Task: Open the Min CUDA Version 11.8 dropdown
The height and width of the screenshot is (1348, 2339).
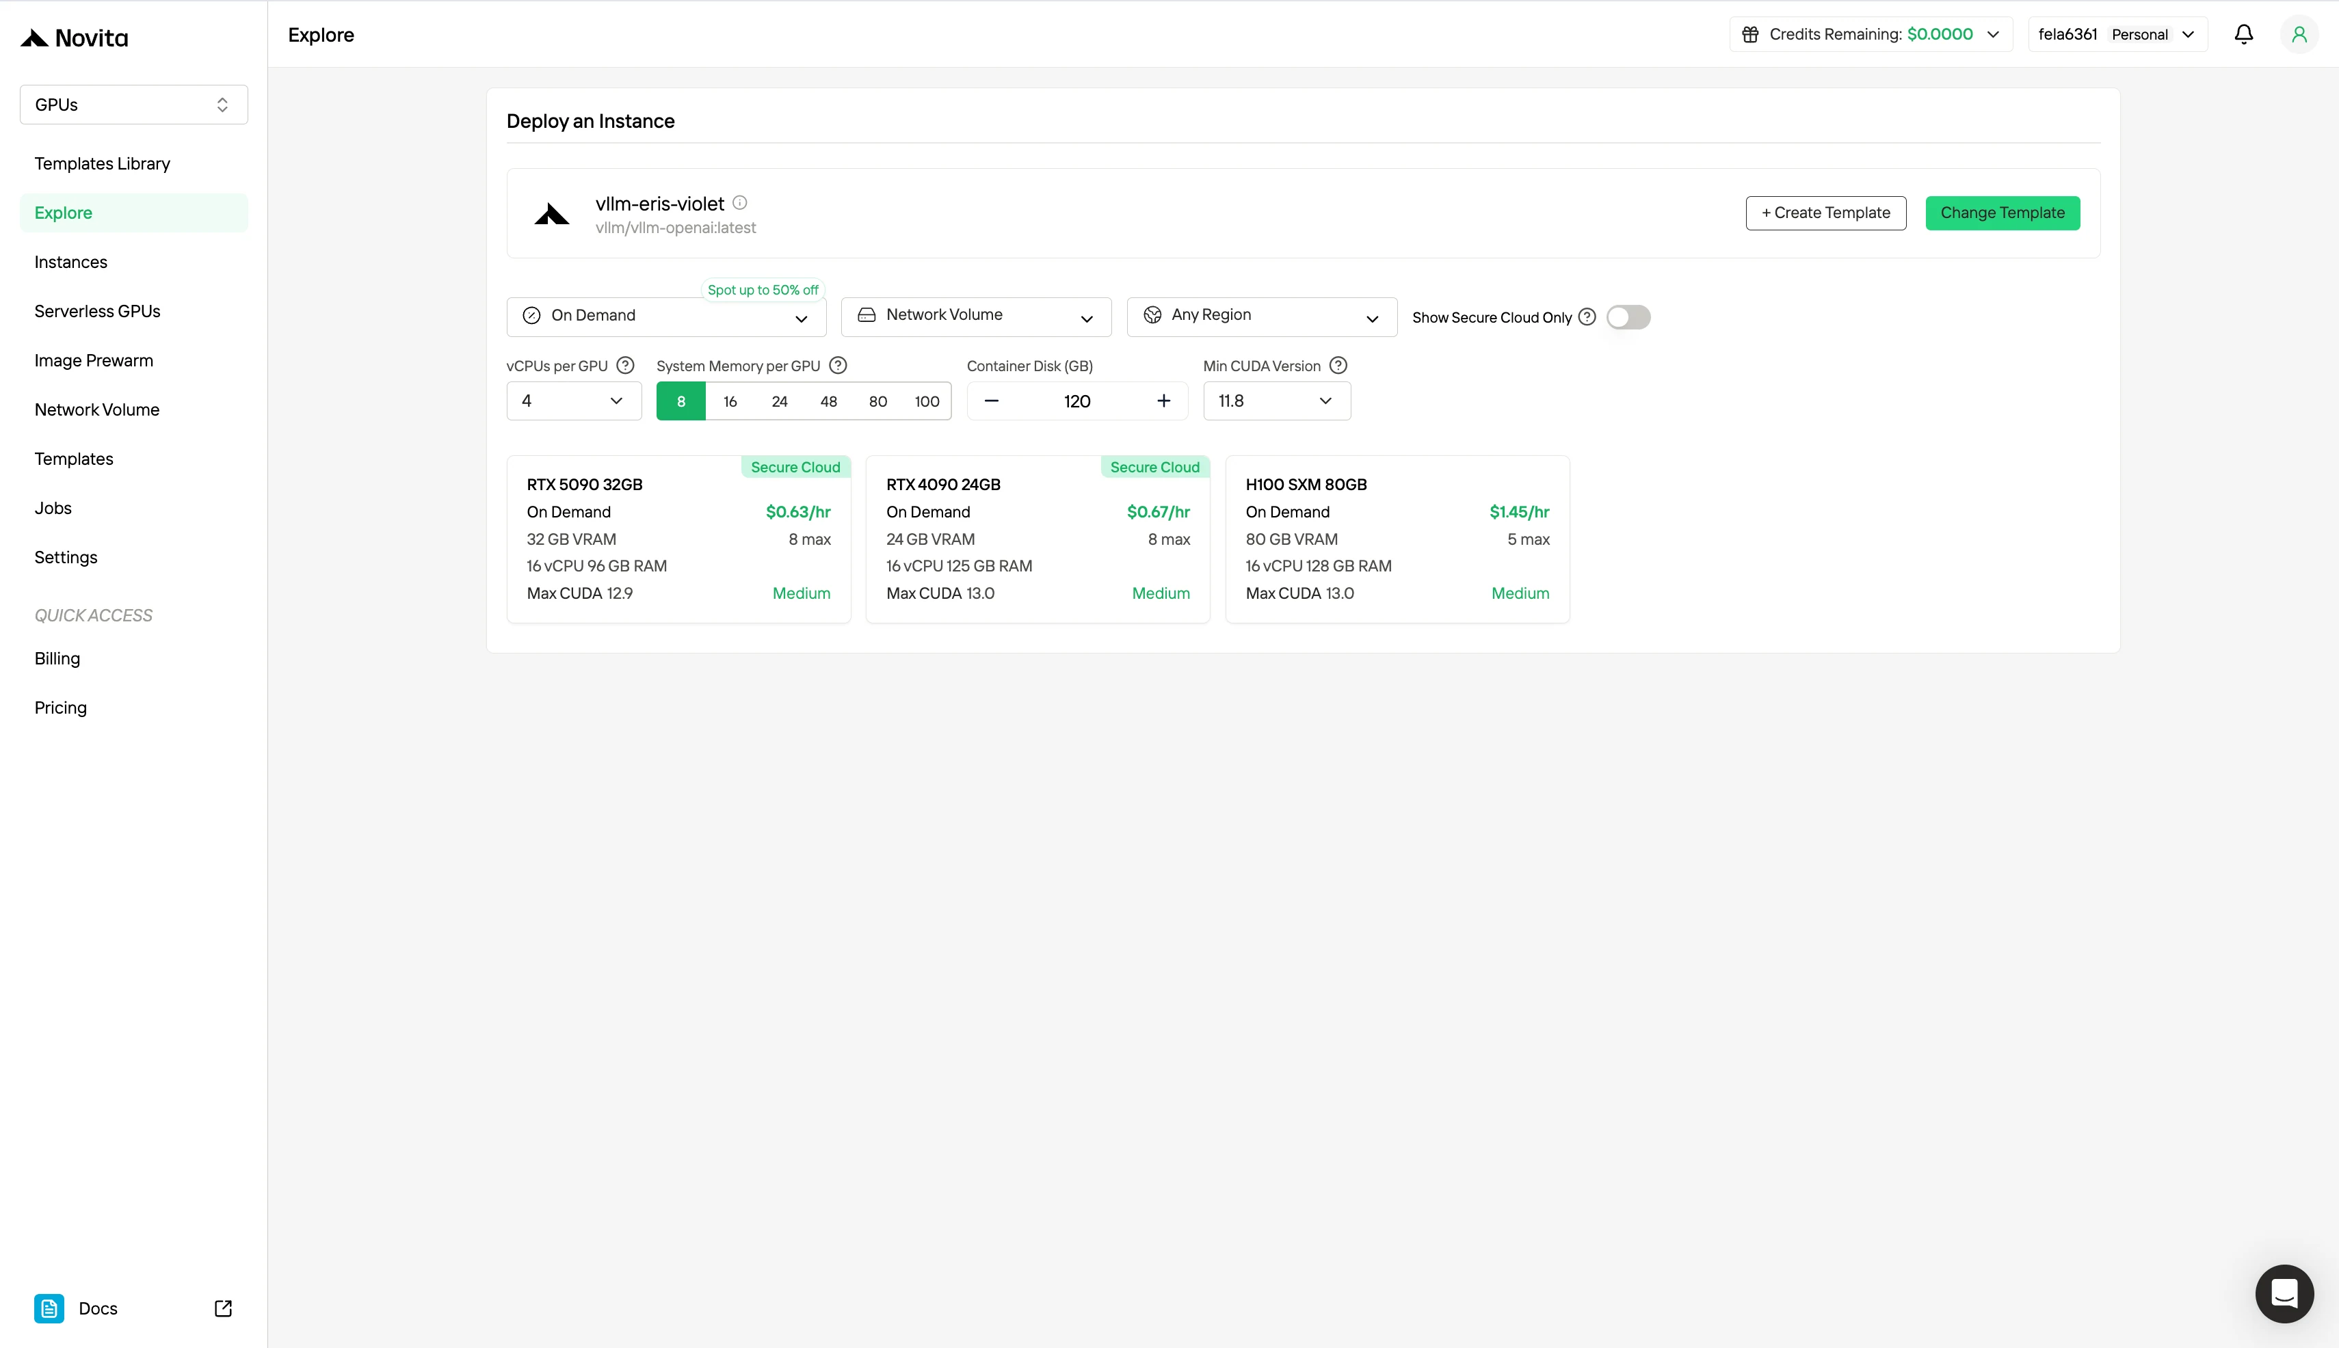Action: point(1276,401)
